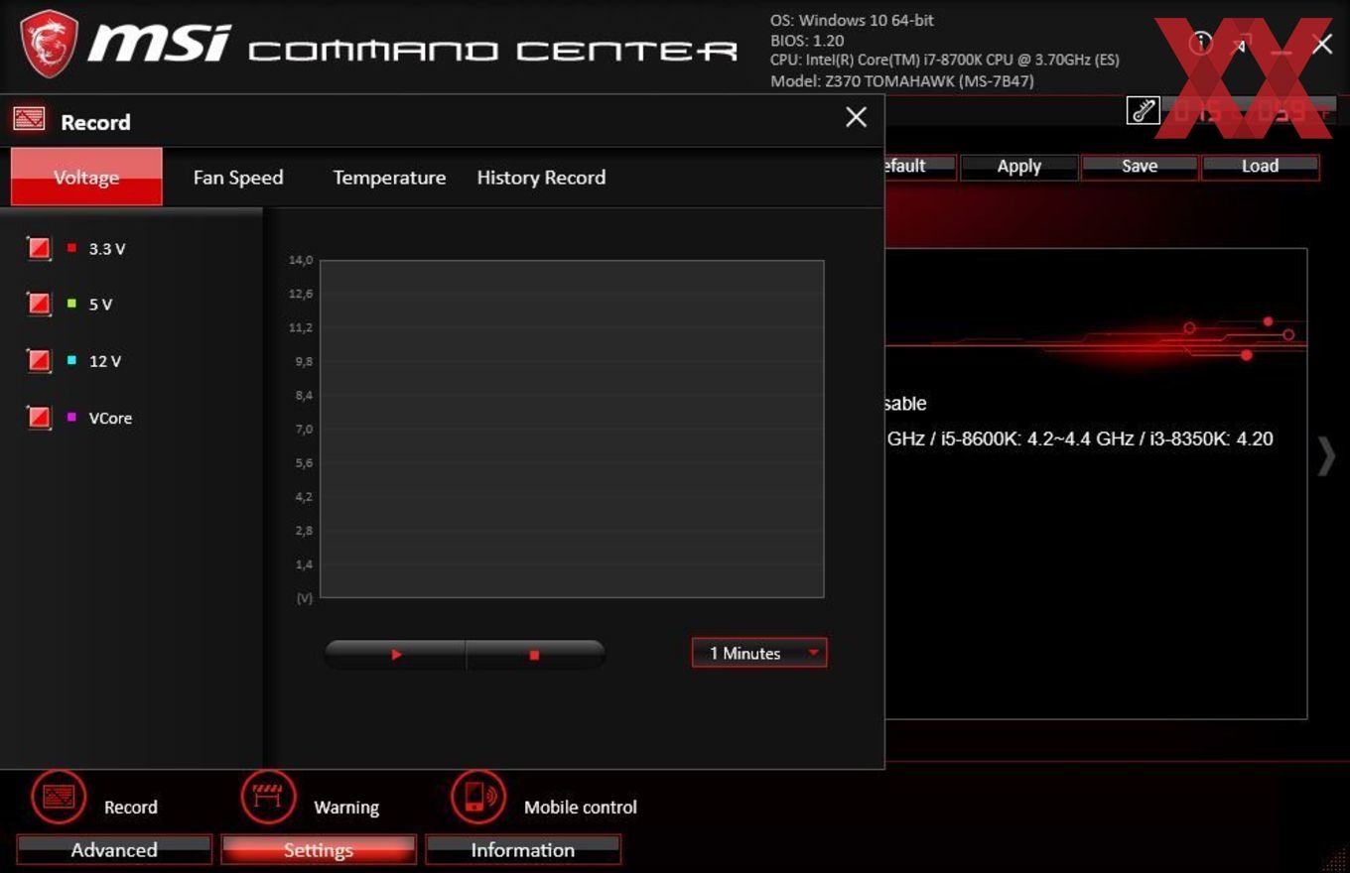Toggle the 3.3 V checkbox

click(x=39, y=248)
